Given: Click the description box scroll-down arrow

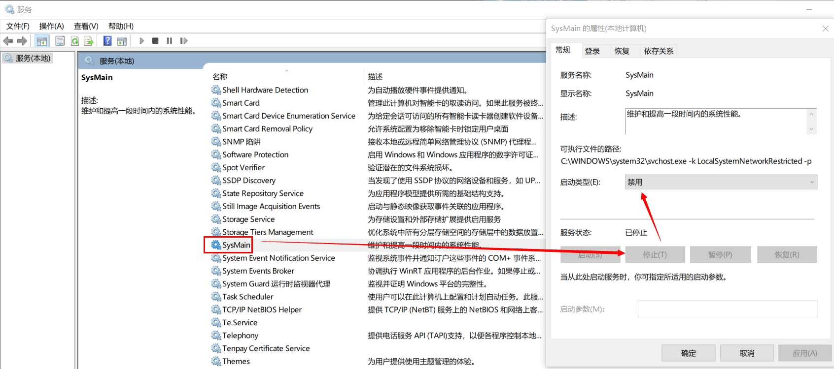Looking at the screenshot, I should pyautogui.click(x=811, y=129).
